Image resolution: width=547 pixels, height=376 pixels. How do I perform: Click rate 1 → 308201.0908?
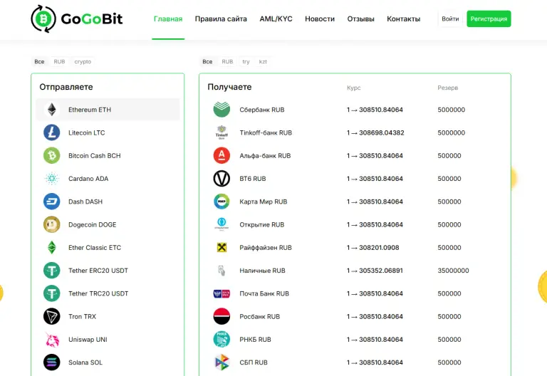click(373, 248)
